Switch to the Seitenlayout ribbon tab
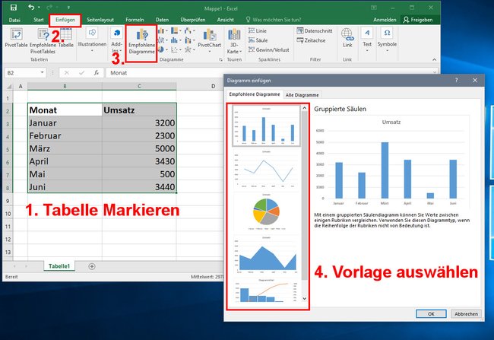Screen dimensions: 494x340 click(100, 20)
